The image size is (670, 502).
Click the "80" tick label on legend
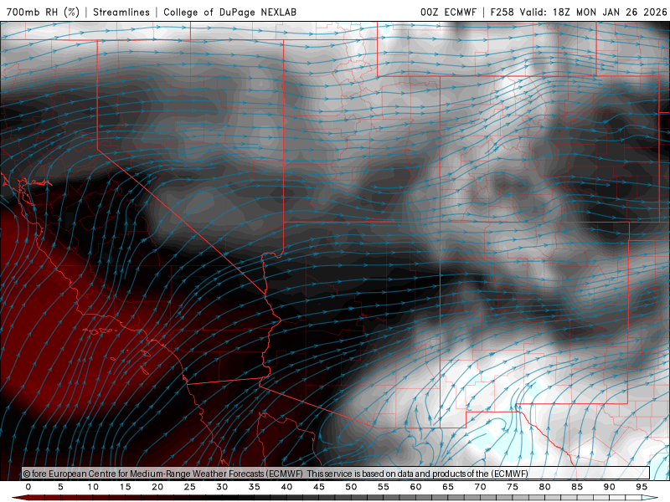544,487
